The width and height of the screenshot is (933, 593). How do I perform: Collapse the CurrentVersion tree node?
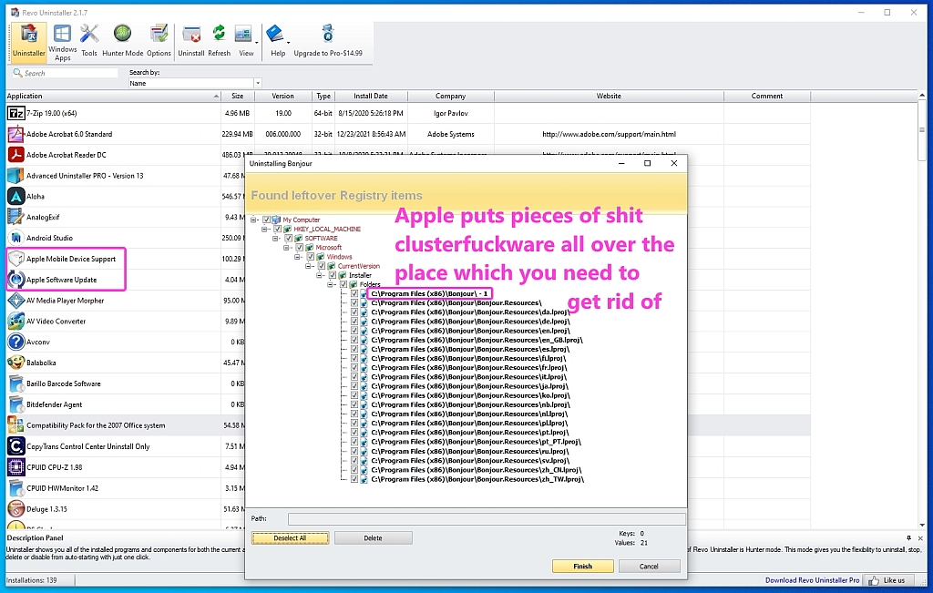coord(309,266)
